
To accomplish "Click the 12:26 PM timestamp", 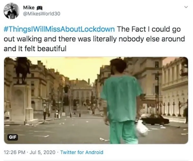I will [14, 152].
